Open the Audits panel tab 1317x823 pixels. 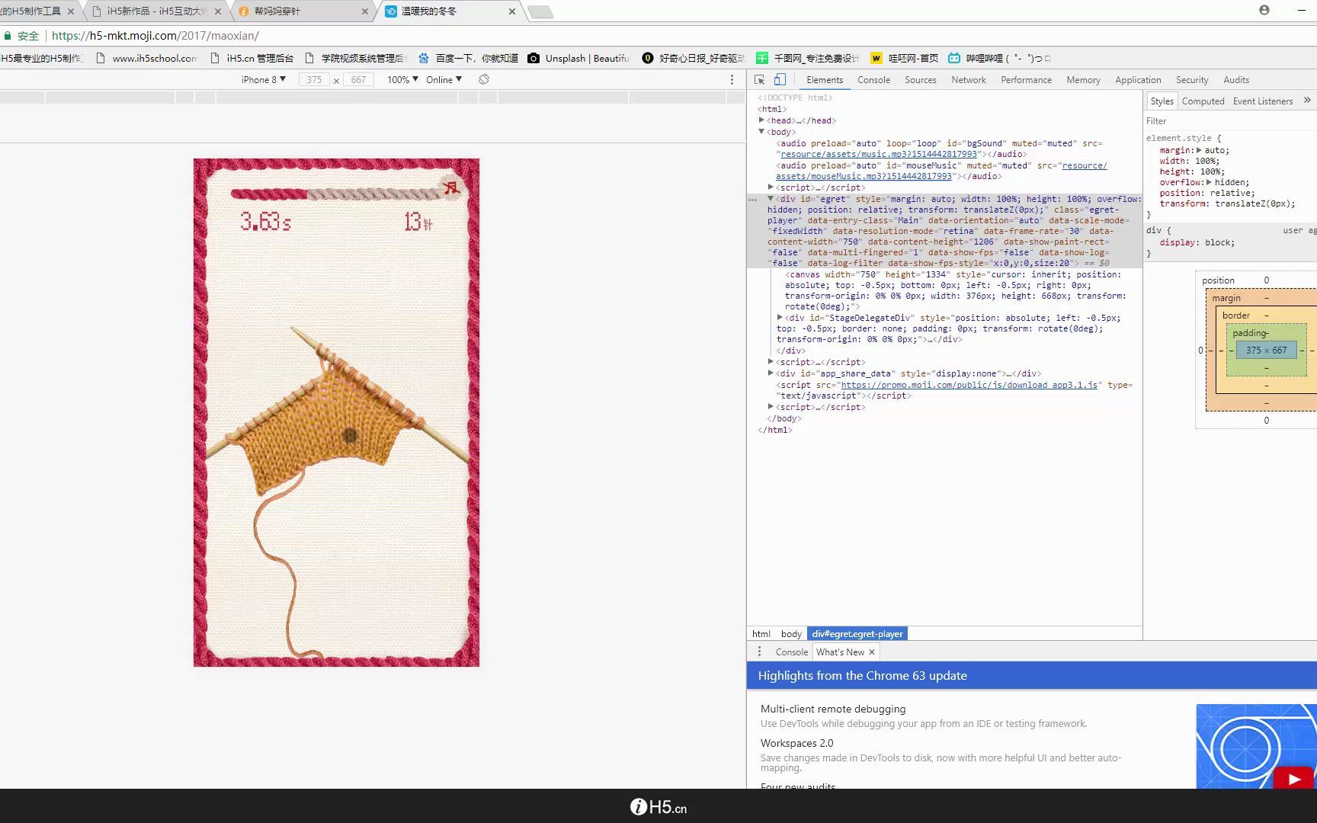point(1236,80)
